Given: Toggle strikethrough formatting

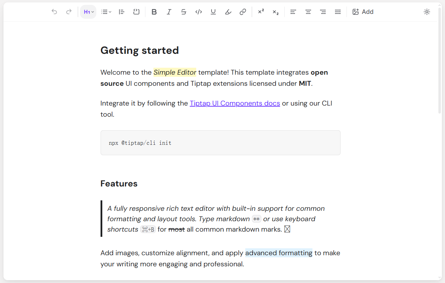Looking at the screenshot, I should (x=184, y=12).
